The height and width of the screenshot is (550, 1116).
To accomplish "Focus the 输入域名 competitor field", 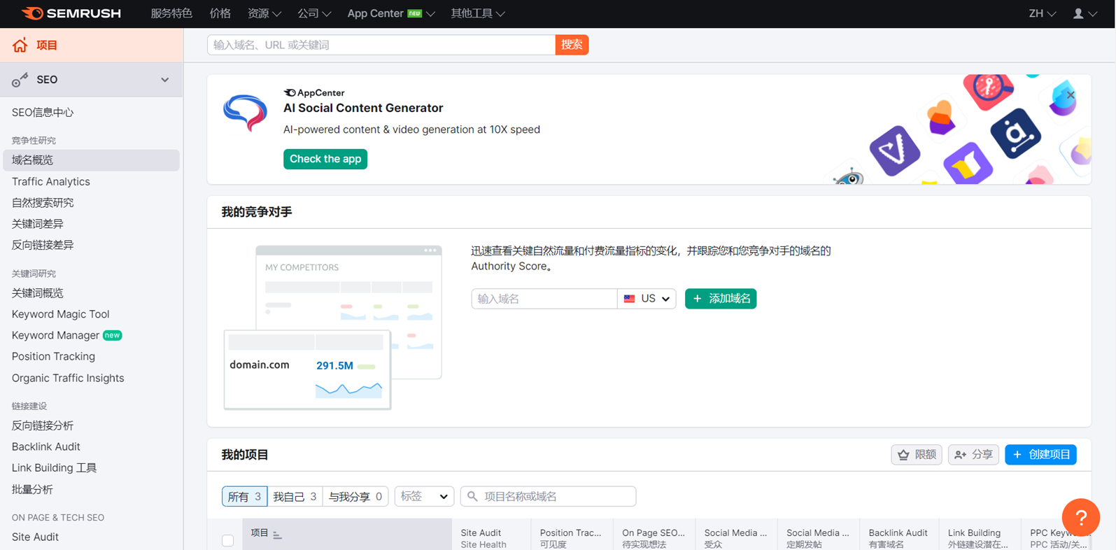I will point(544,299).
